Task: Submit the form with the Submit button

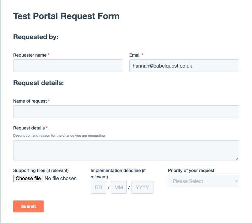Action: coord(28,206)
